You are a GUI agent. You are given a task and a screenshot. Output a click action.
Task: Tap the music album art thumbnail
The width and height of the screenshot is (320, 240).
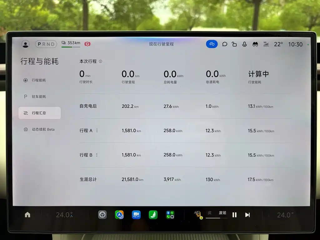point(198,215)
